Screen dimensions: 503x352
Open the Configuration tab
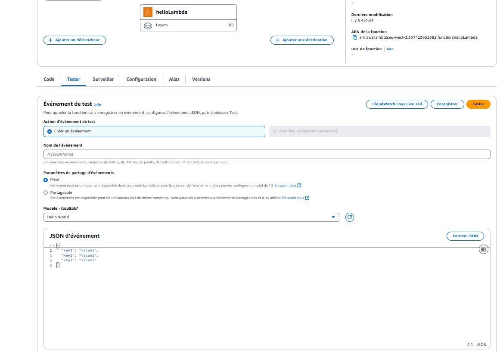coord(141,80)
